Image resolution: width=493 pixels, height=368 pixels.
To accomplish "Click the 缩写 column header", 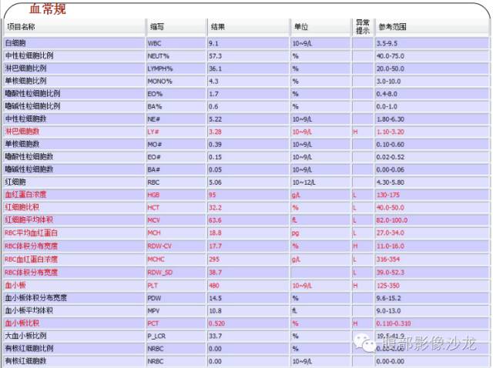I will pos(157,27).
